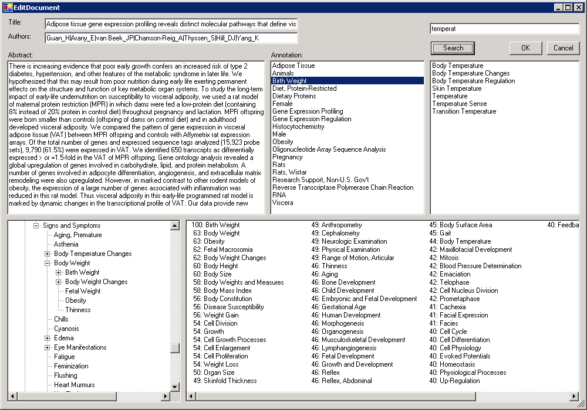Screen dimensions: 587x410
Task: Click the EditDocument title bar app icon
Action: [x=8, y=8]
